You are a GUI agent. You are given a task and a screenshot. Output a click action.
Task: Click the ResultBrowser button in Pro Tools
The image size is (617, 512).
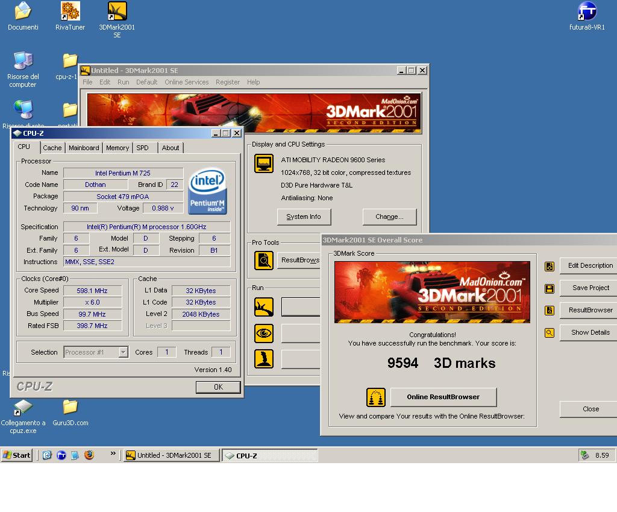pyautogui.click(x=299, y=260)
